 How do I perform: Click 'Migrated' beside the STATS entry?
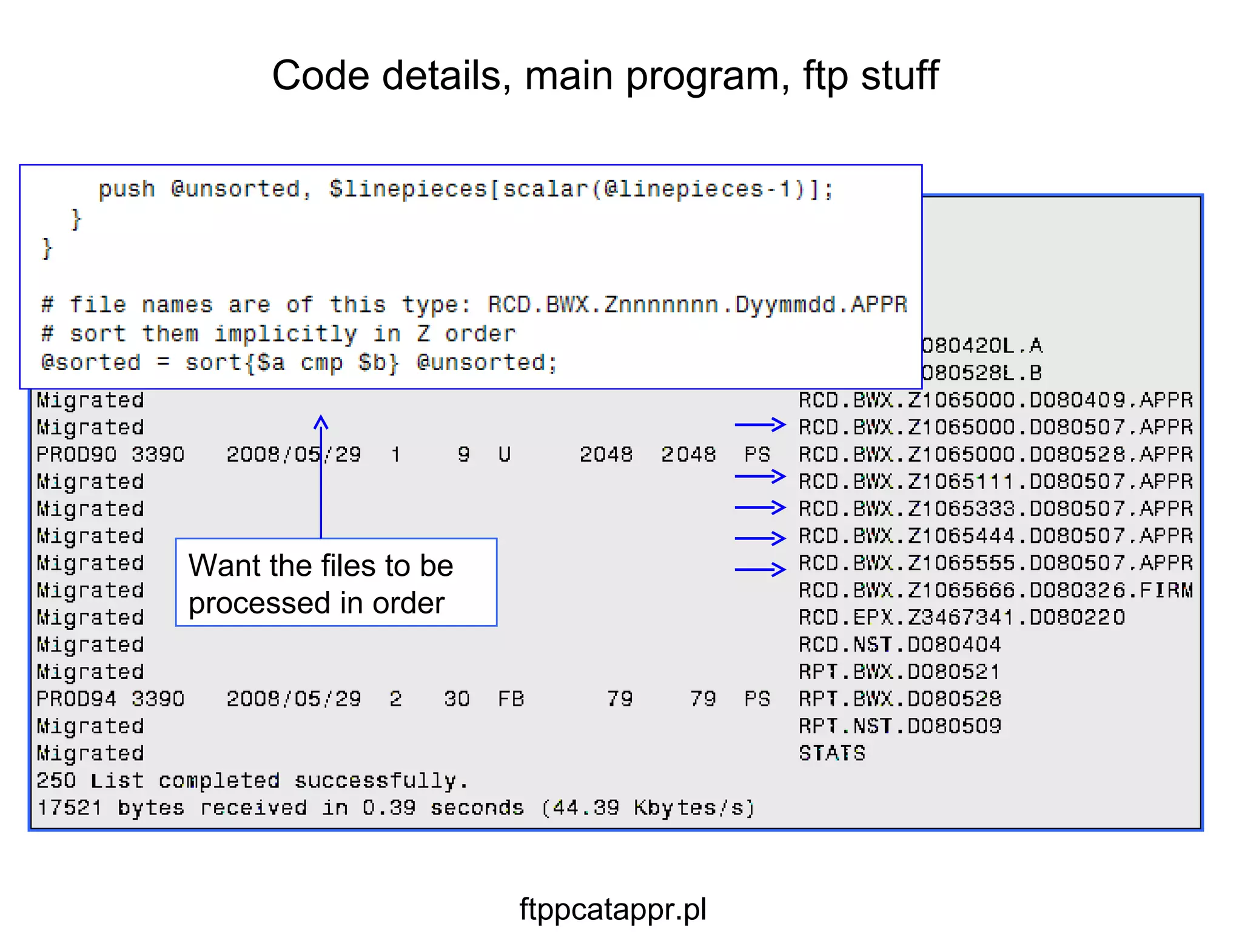[x=90, y=753]
